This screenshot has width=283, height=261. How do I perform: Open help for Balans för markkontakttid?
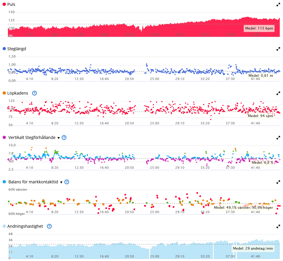click(x=67, y=182)
